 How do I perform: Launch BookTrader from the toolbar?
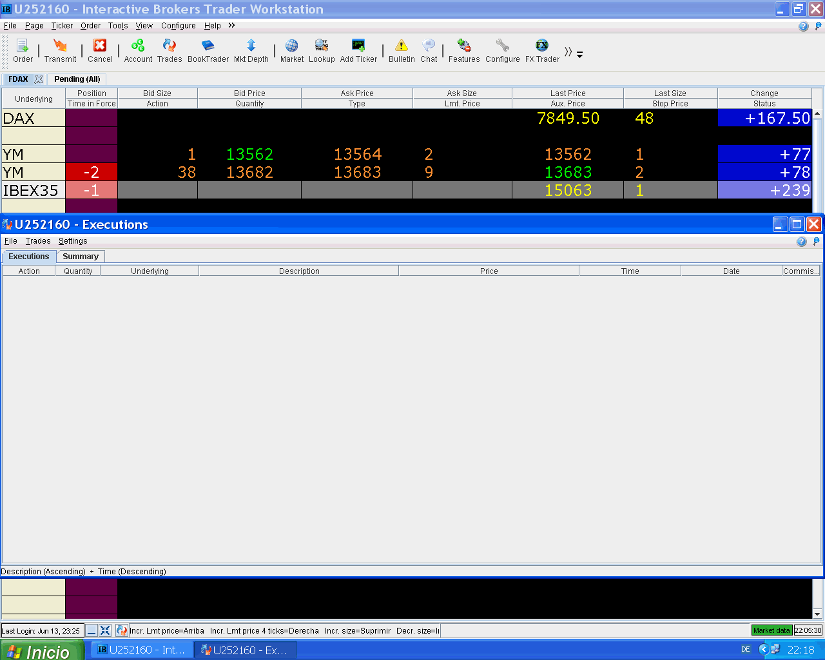pyautogui.click(x=208, y=46)
